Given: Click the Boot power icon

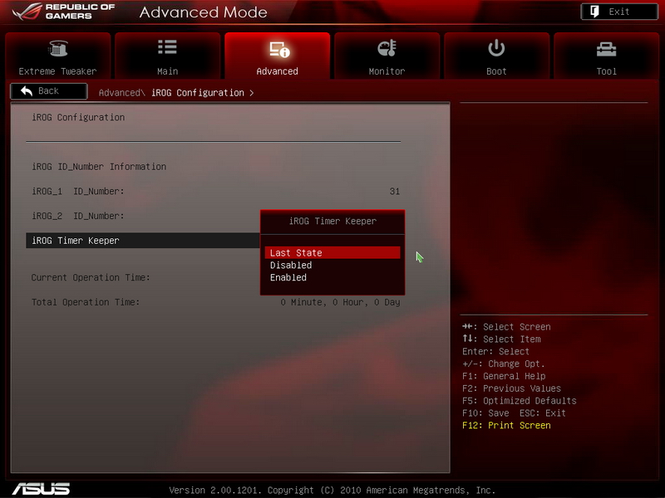Looking at the screenshot, I should (496, 48).
